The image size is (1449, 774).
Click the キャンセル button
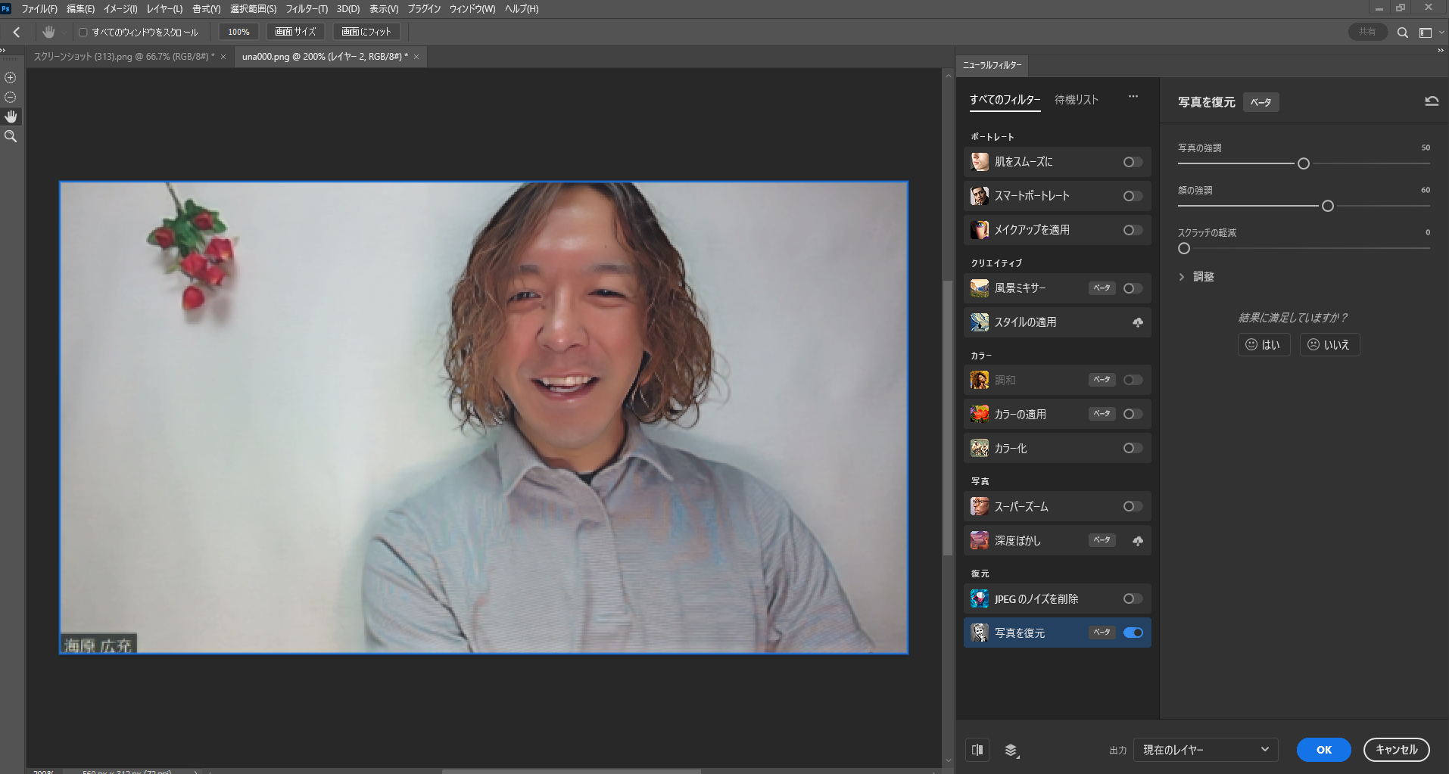point(1396,750)
